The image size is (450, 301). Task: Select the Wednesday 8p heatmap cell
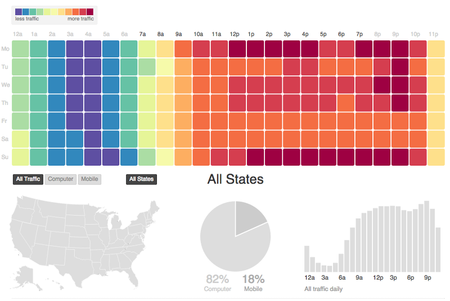tap(382, 85)
